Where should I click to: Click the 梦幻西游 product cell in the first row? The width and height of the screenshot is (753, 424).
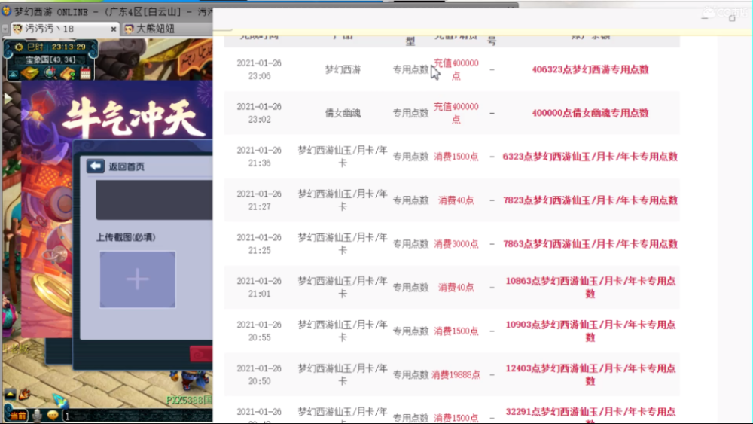pos(343,69)
